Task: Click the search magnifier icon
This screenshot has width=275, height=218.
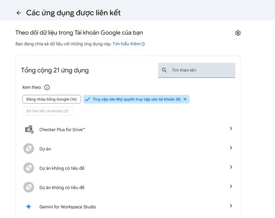Action: (x=164, y=70)
